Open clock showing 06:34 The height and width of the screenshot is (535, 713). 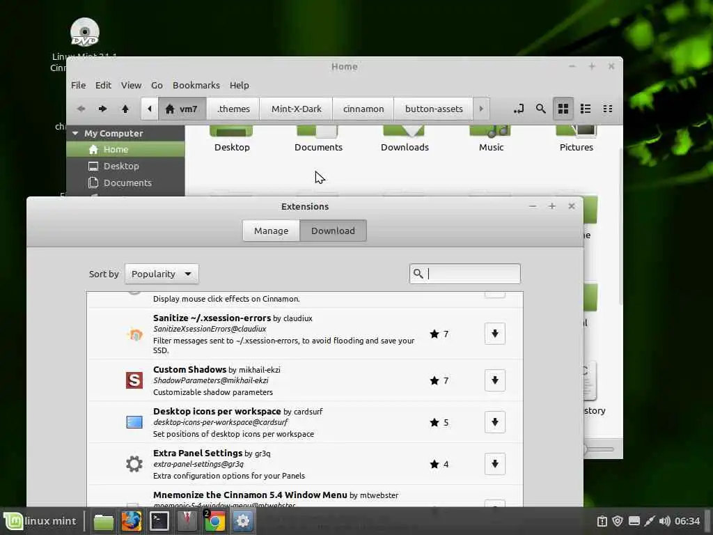click(687, 521)
